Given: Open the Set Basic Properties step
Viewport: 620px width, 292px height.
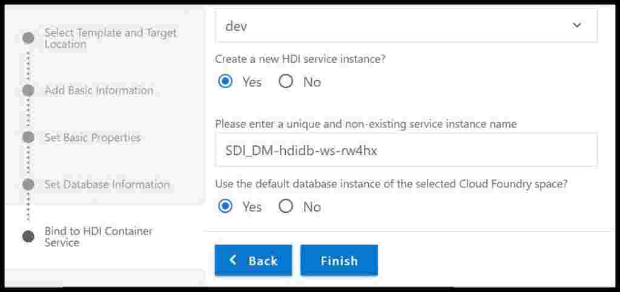Looking at the screenshot, I should pyautogui.click(x=93, y=137).
